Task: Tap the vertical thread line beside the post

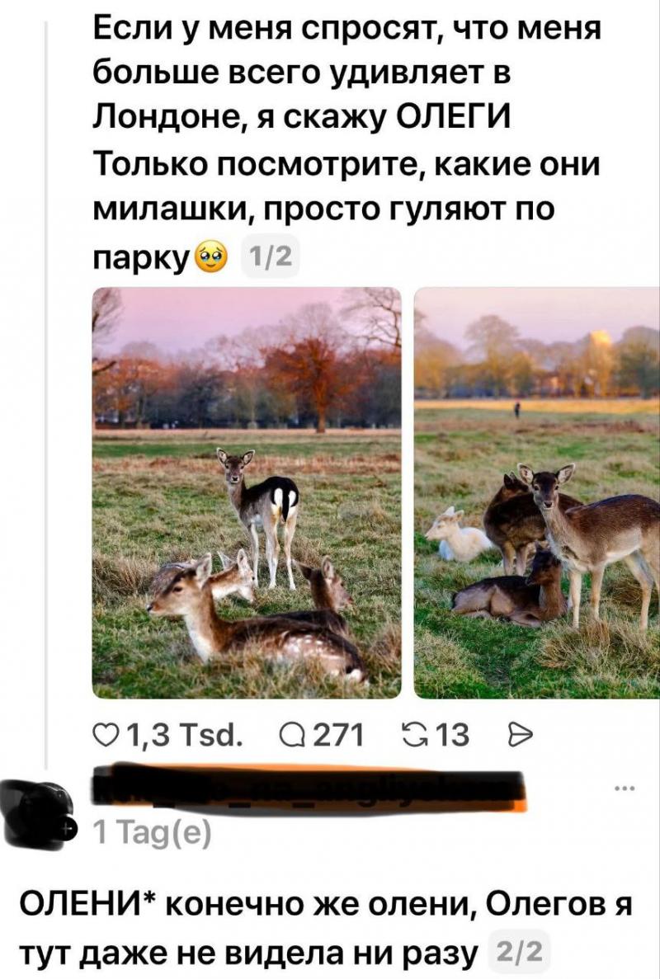Action: tap(46, 393)
